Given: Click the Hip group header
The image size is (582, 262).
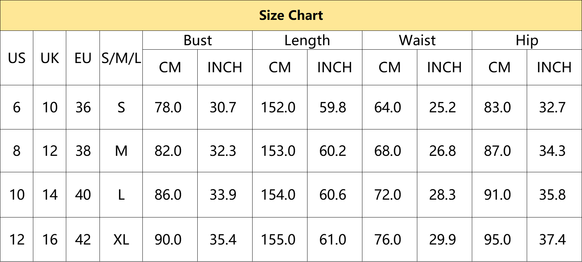Looking at the screenshot, I should (527, 40).
